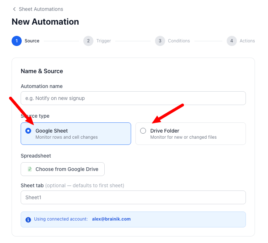The image size is (268, 243).
Task: Click 'Monitor rows and cell changes' description
Action: coord(67,137)
